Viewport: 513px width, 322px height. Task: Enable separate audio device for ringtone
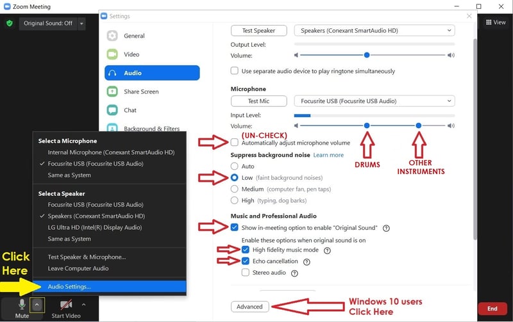tap(234, 70)
